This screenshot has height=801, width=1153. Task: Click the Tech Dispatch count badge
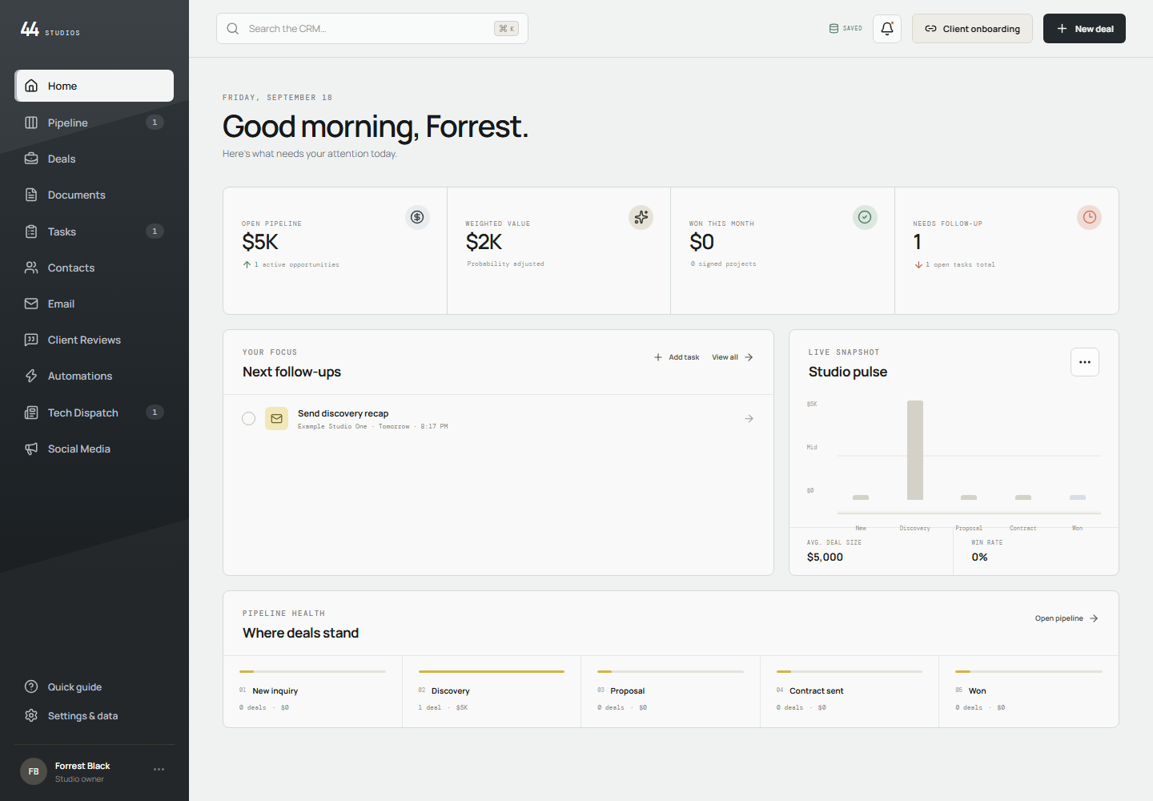[155, 413]
